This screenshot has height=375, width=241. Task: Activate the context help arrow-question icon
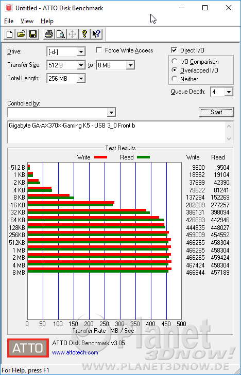(x=96, y=34)
